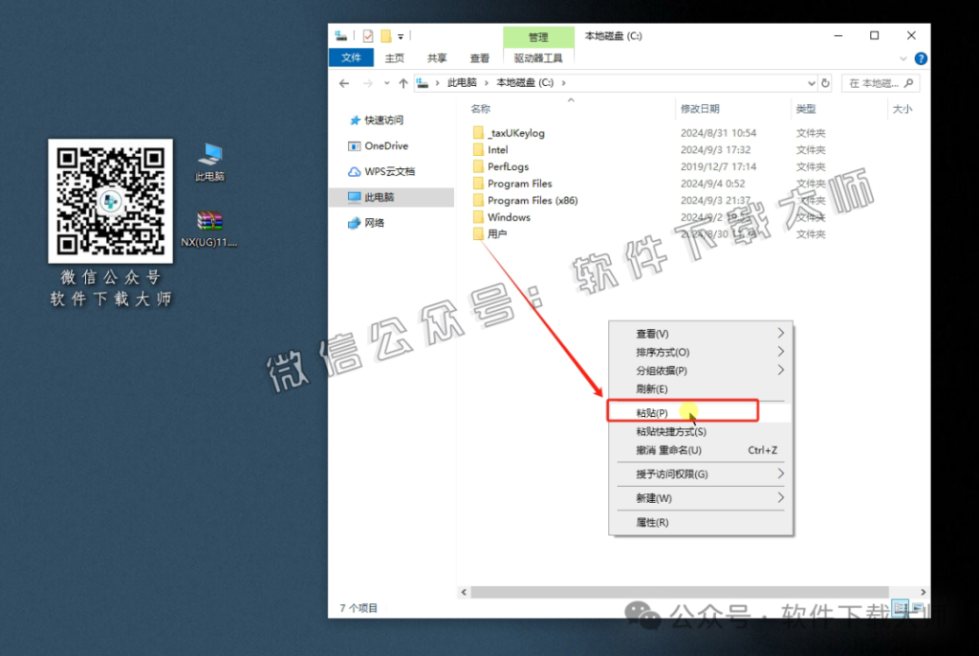This screenshot has width=979, height=656.
Task: Open the address bar history dropdown
Action: click(x=811, y=82)
